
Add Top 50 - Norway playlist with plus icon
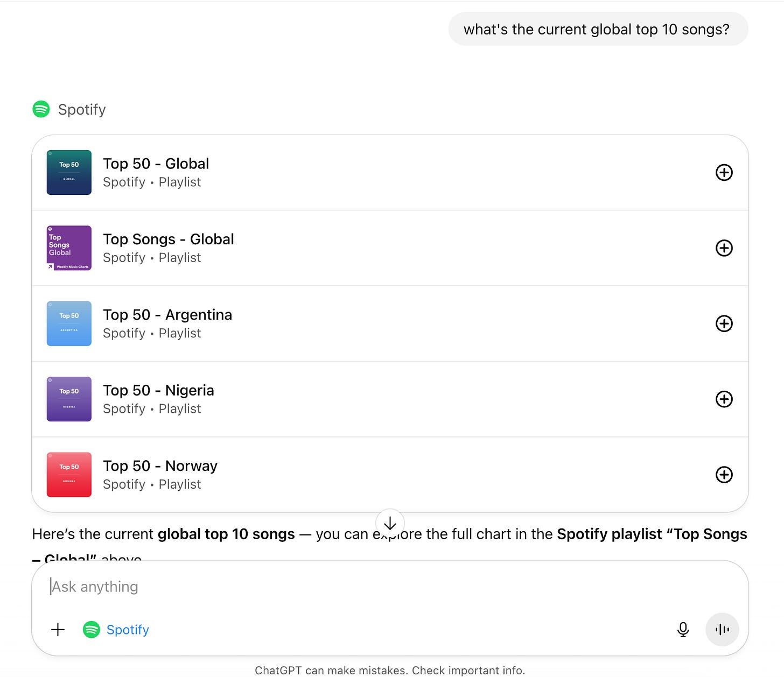[x=724, y=475]
